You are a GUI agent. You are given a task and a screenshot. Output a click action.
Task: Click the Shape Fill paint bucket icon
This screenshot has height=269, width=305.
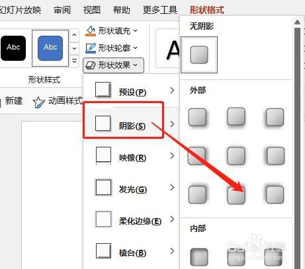(x=91, y=31)
